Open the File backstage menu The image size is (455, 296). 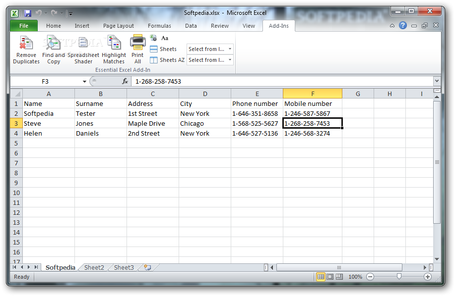click(x=24, y=26)
